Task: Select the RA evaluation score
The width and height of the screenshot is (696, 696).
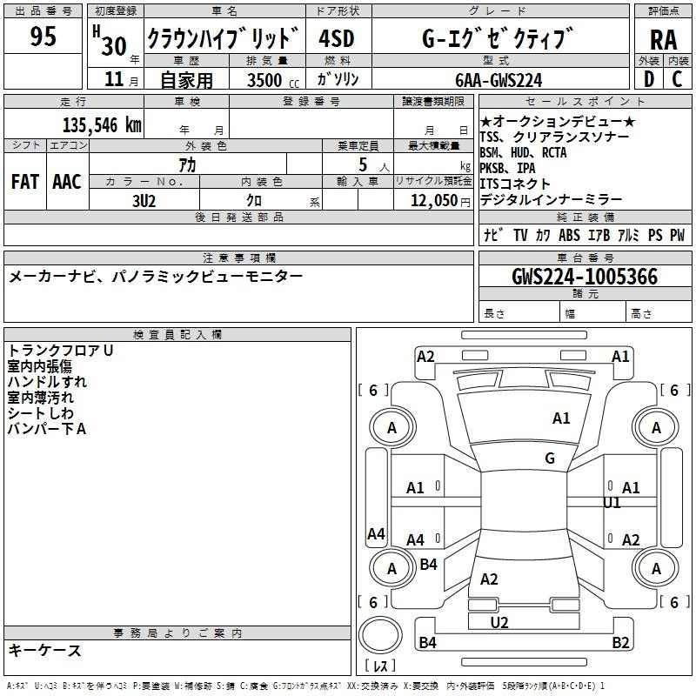Action: [x=663, y=38]
